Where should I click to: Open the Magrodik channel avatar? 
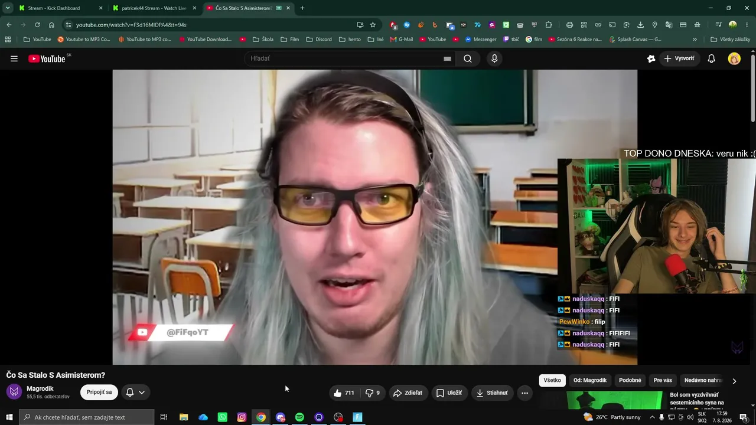click(14, 392)
